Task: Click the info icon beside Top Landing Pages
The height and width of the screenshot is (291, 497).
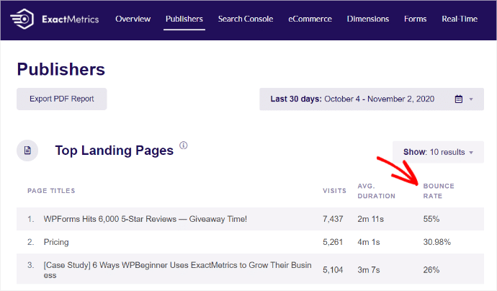Action: tap(184, 145)
